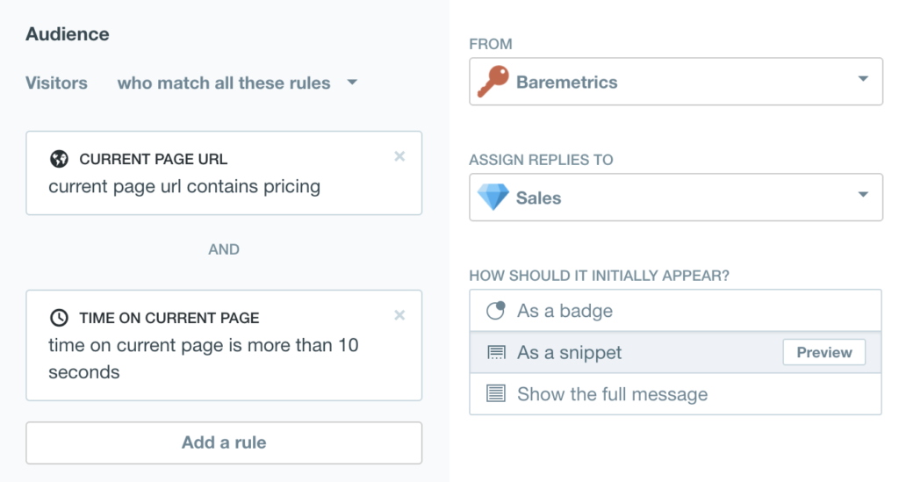This screenshot has height=482, width=899.
Task: Click the Sales diamond icon
Action: click(x=493, y=198)
